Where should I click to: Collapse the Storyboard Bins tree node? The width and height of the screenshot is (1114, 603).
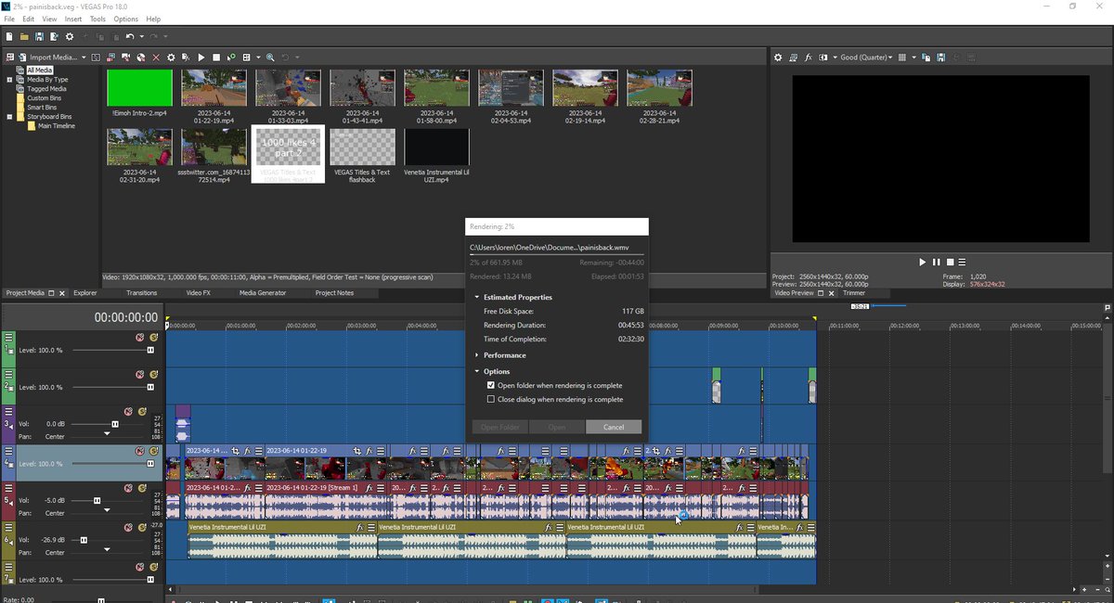click(9, 117)
